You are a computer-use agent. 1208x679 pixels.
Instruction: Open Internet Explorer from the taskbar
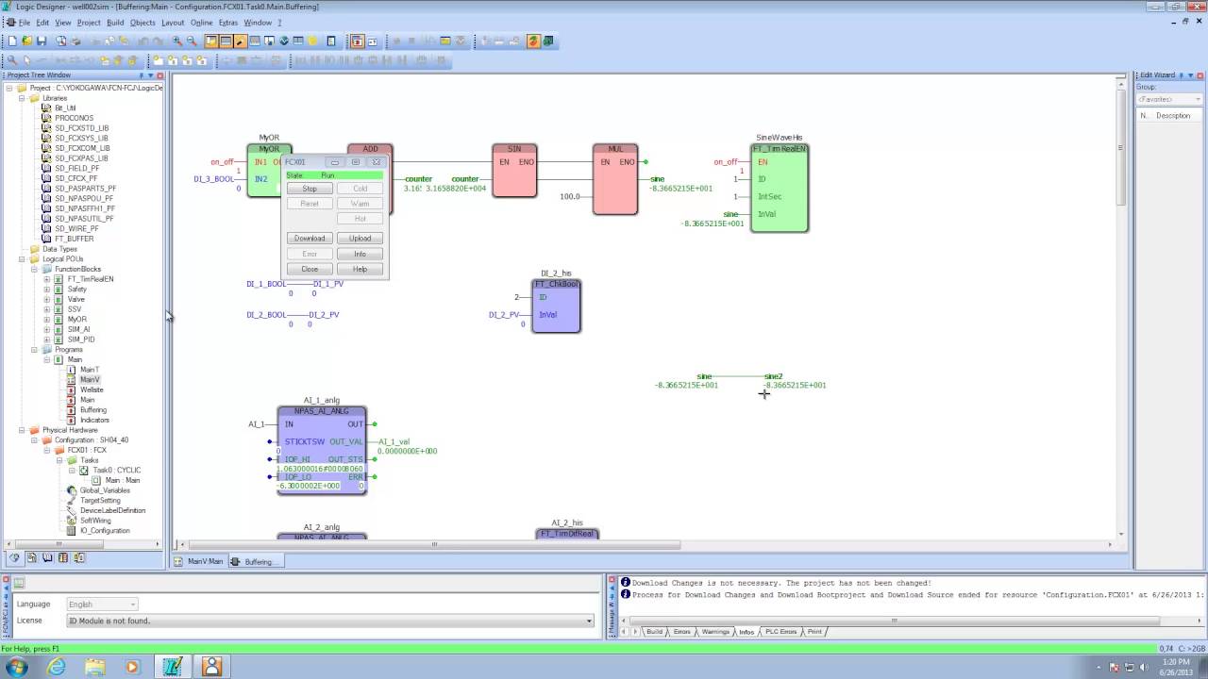[57, 667]
